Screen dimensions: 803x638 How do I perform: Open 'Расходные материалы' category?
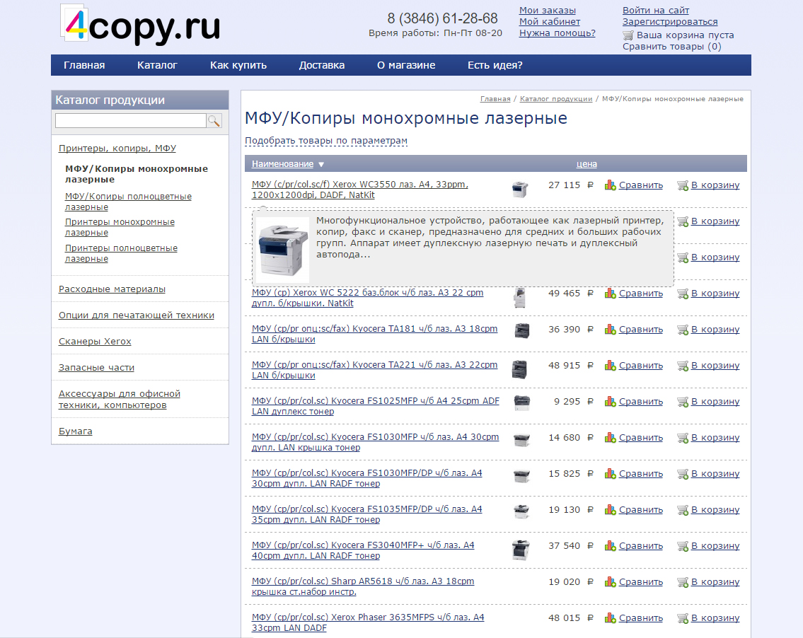[112, 289]
